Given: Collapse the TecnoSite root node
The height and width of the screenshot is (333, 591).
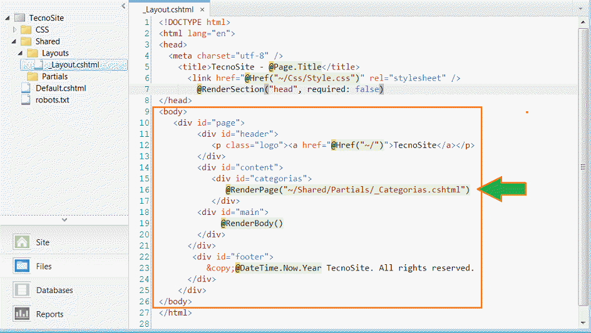Looking at the screenshot, I should pos(8,17).
